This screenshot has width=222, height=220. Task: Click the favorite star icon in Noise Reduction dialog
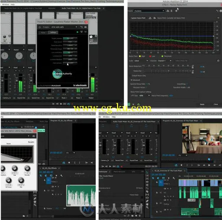176,11
